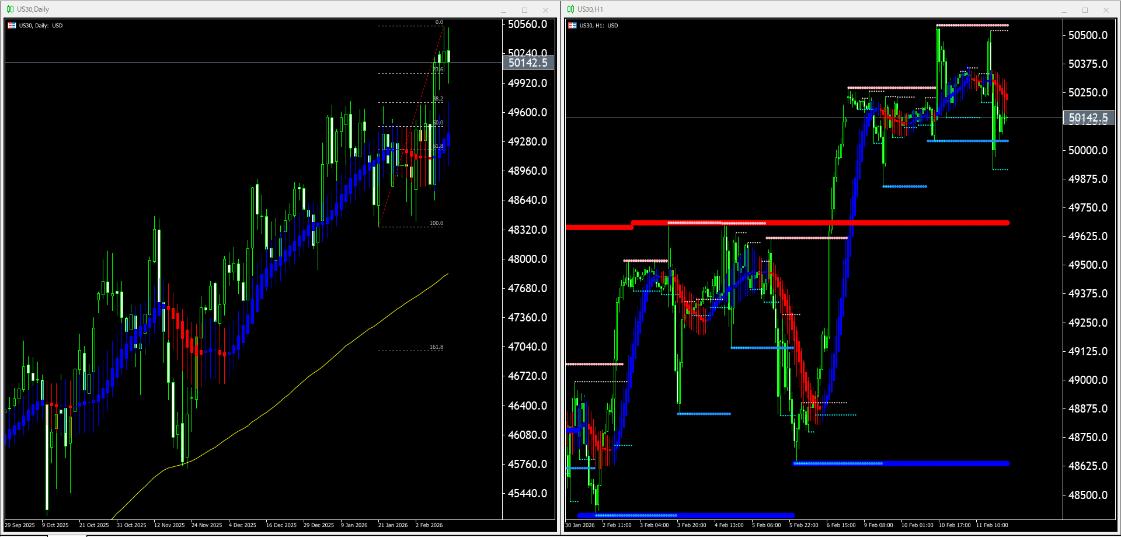This screenshot has width=1121, height=537.
Task: Click the 0.0 Fibonacci level label
Action: click(x=439, y=22)
